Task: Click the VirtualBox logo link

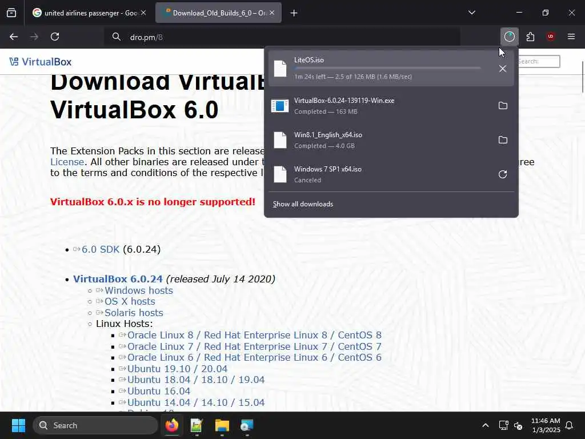Action: coord(41,62)
